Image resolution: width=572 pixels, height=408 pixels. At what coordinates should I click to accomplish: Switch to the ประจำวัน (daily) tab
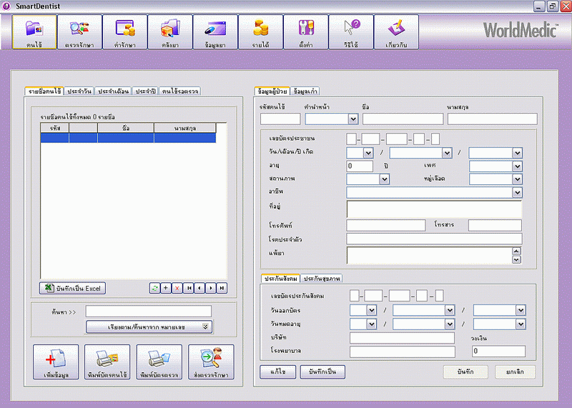(79, 91)
